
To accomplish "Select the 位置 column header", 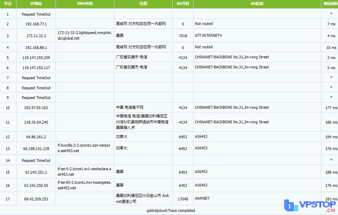I will [143, 4].
